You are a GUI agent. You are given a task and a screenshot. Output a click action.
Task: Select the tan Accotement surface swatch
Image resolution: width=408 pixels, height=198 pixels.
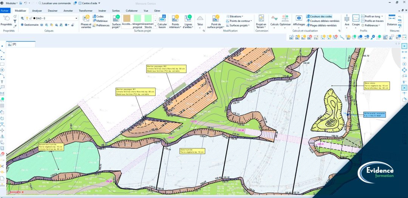coord(127,18)
